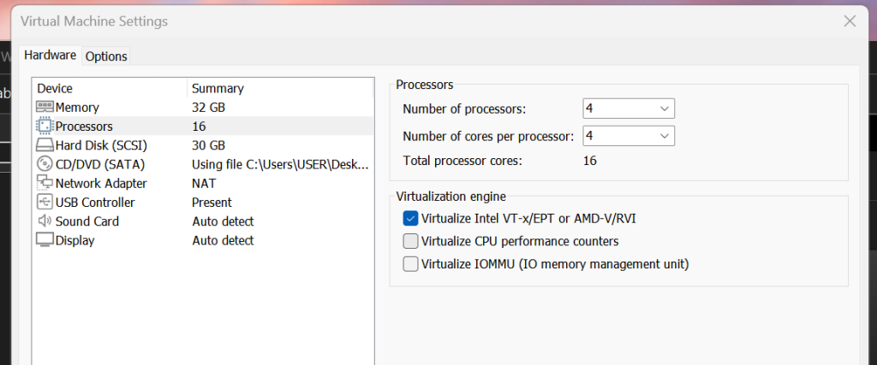This screenshot has width=877, height=365.
Task: Click the Memory device icon
Action: pyautogui.click(x=45, y=107)
